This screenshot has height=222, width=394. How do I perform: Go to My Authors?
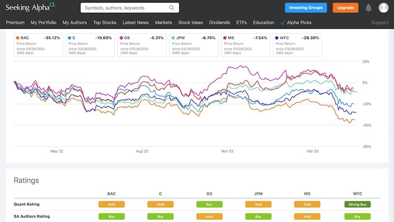pos(75,22)
